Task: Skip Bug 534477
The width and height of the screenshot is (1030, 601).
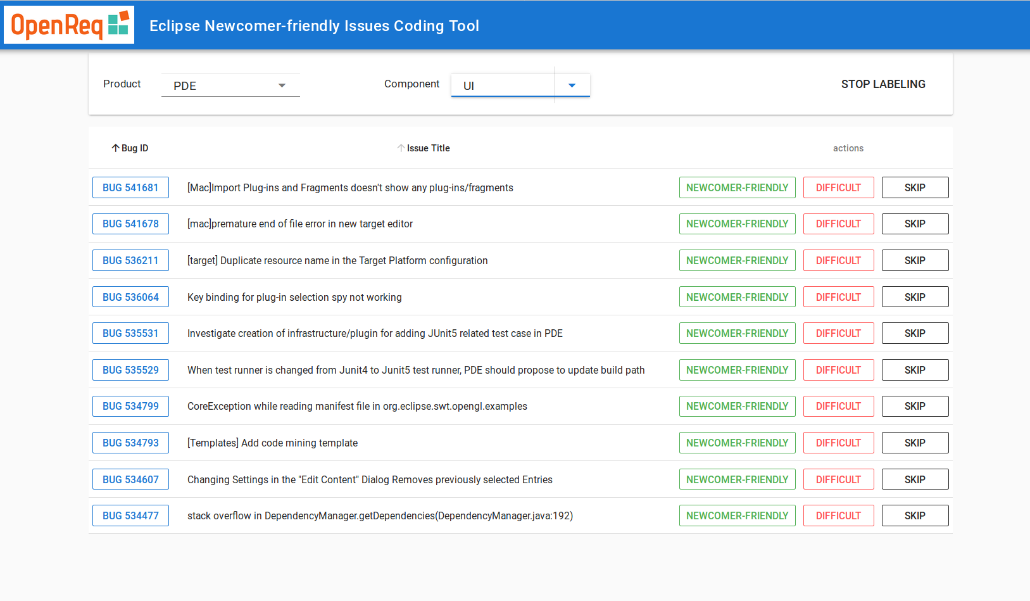Action: (x=915, y=516)
